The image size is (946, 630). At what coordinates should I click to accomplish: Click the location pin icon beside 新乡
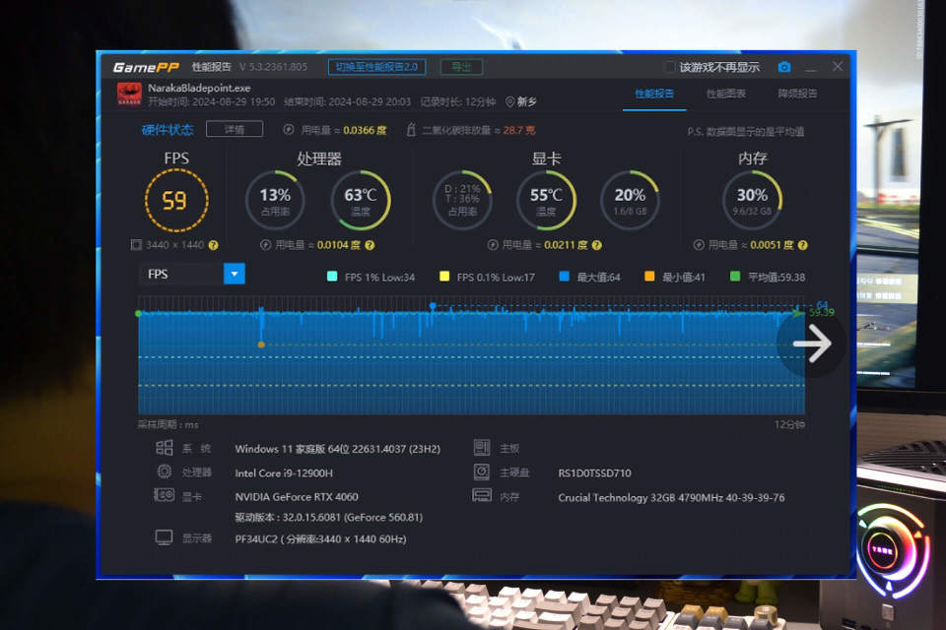tap(509, 102)
